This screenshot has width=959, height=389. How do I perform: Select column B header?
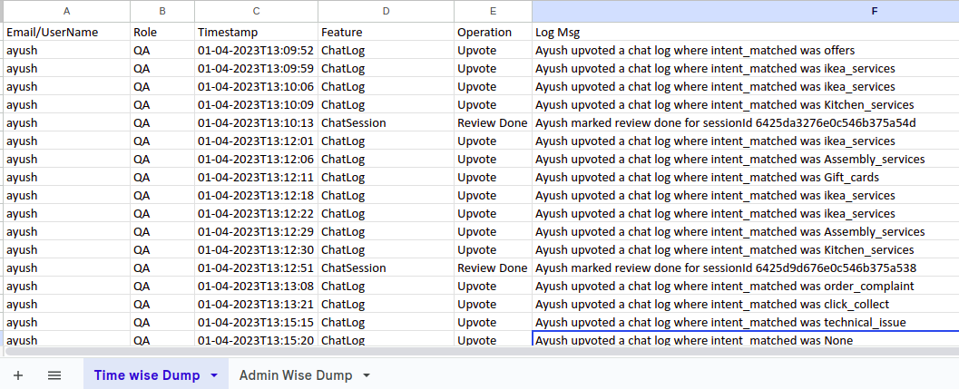tap(161, 11)
